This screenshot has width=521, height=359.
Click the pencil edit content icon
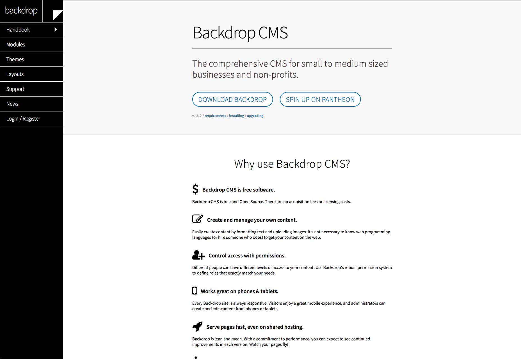[198, 219]
